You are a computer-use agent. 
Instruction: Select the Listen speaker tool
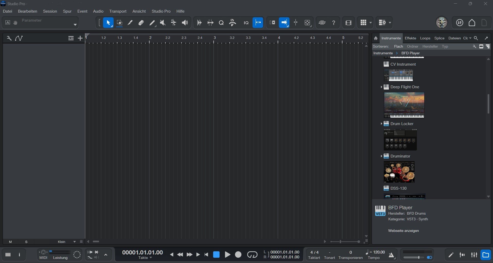tap(185, 23)
